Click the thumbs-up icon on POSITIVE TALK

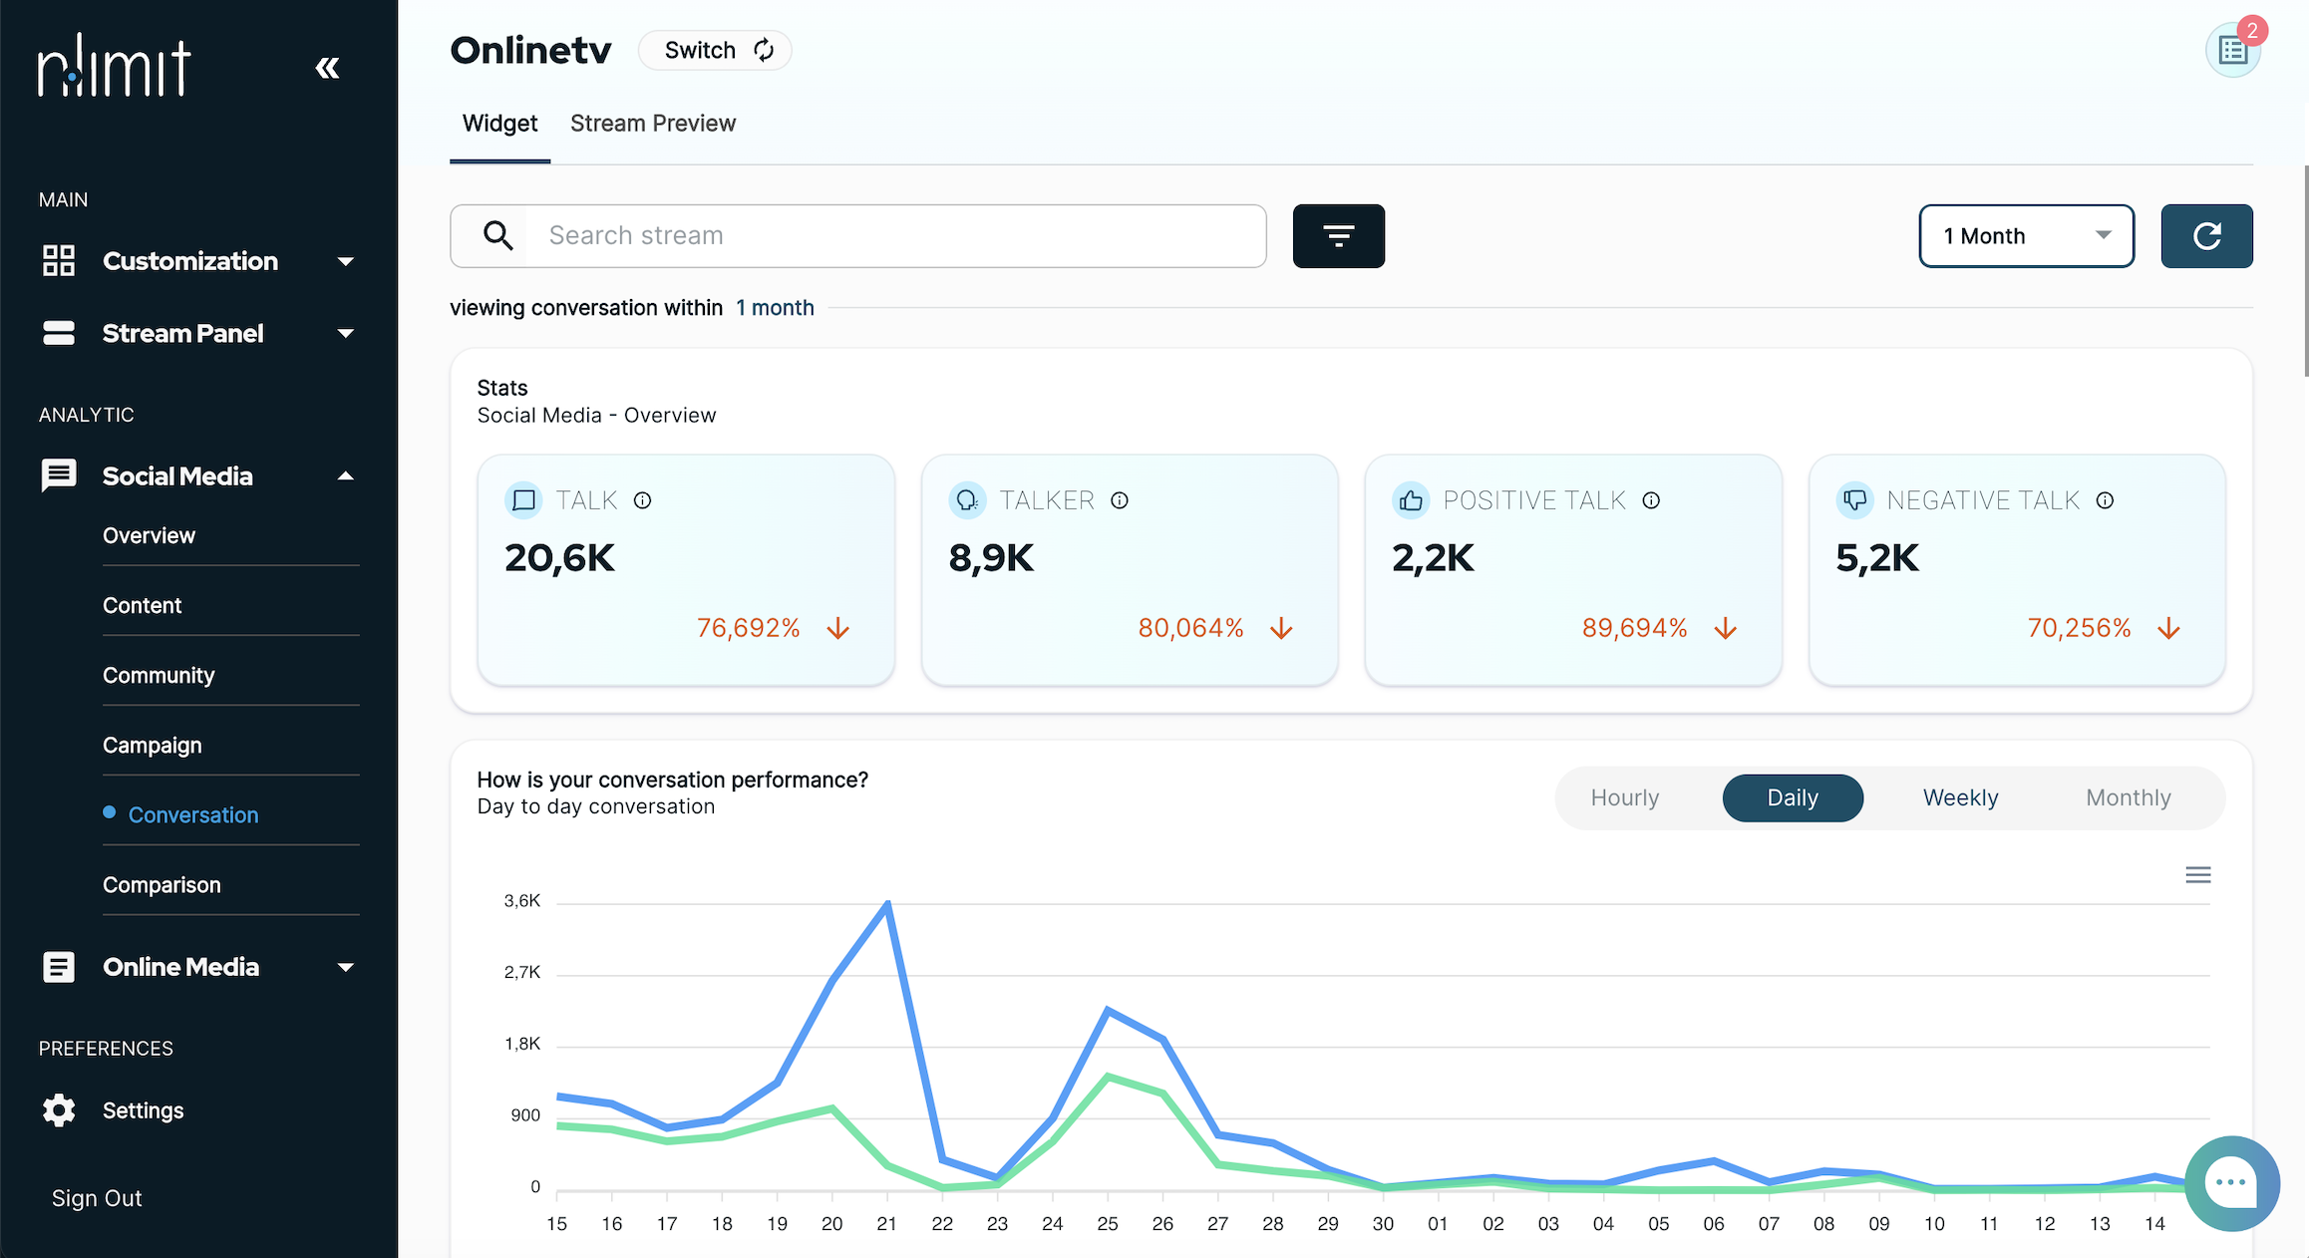point(1411,500)
